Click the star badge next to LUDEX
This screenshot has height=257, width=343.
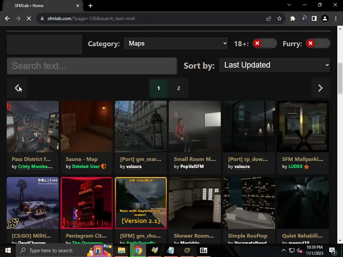306,167
